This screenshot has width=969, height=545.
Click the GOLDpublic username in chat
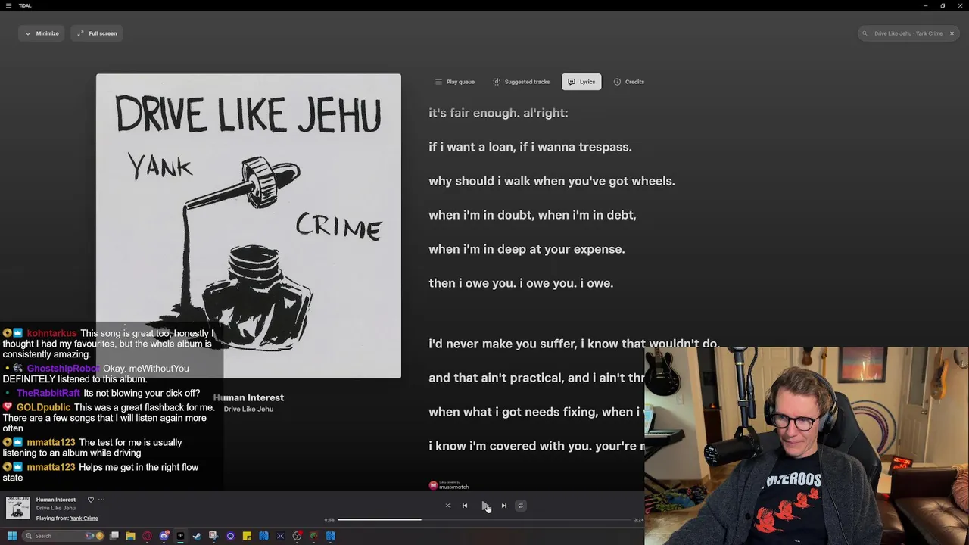coord(43,407)
